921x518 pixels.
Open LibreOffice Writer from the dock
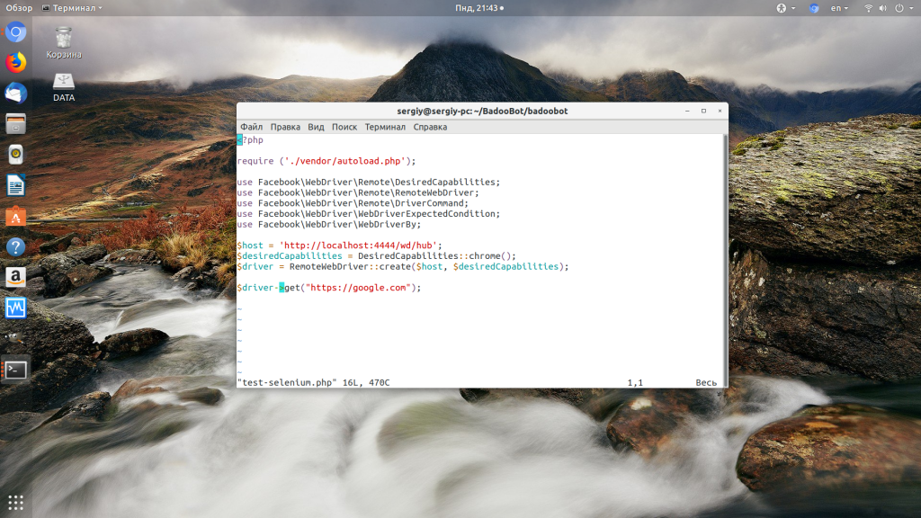[15, 185]
